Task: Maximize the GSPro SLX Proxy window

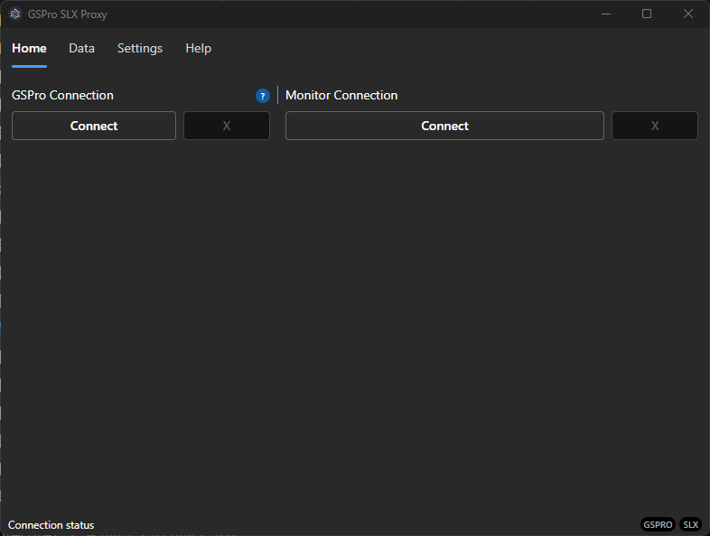Action: [647, 14]
